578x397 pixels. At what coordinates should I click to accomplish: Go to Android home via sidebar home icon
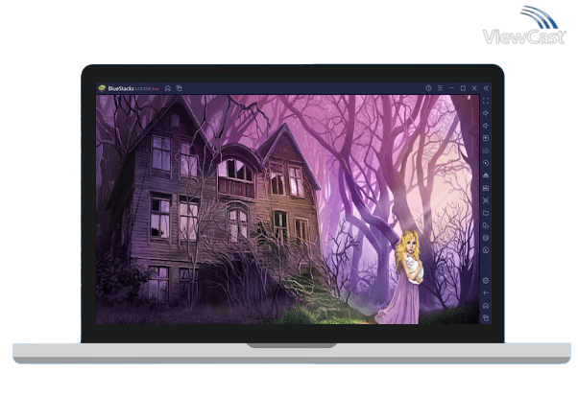tap(486, 306)
